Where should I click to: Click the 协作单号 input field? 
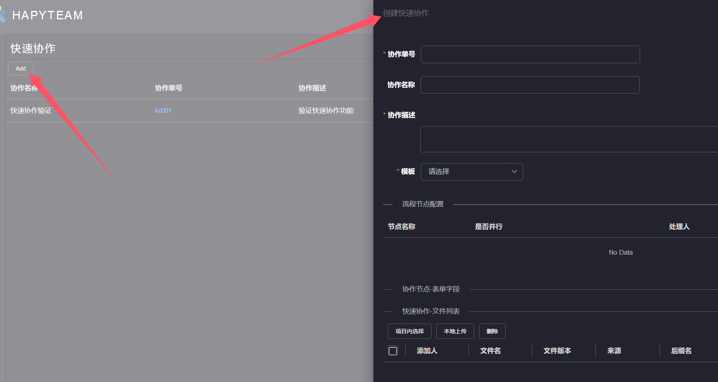click(x=530, y=54)
